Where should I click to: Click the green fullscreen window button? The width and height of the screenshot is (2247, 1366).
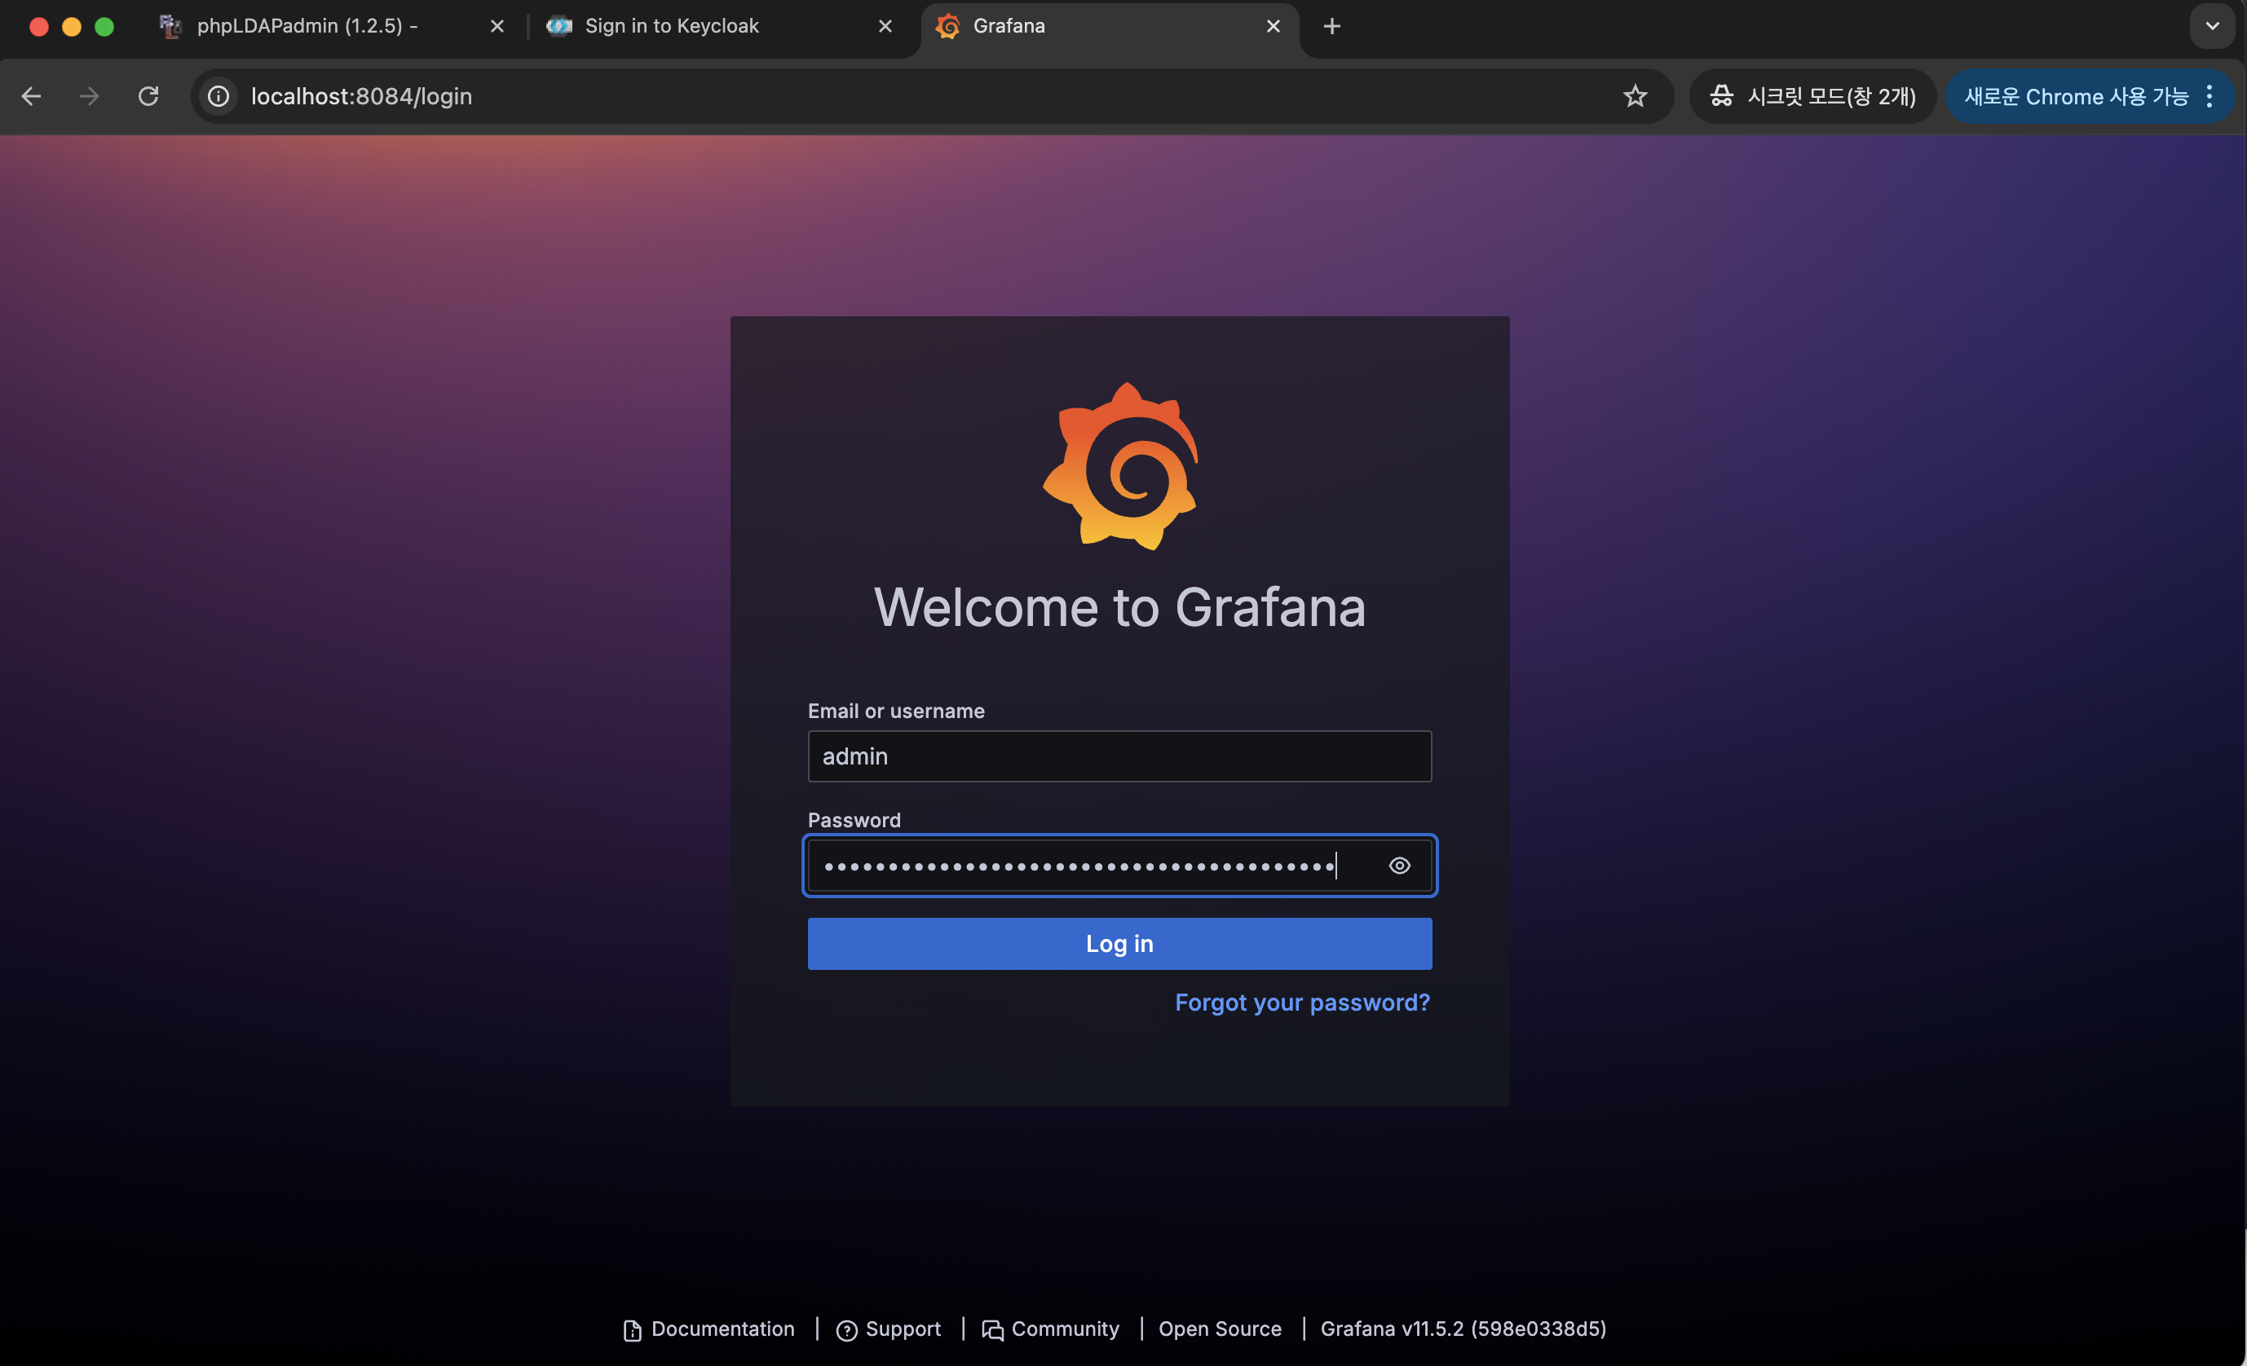[105, 26]
